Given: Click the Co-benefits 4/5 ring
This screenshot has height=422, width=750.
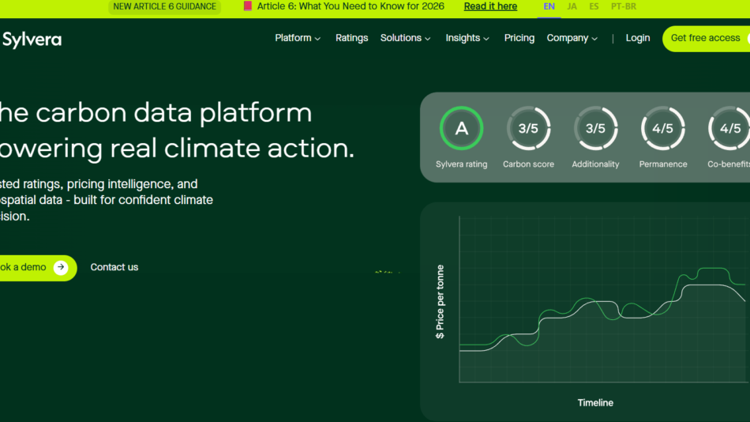Looking at the screenshot, I should point(729,129).
